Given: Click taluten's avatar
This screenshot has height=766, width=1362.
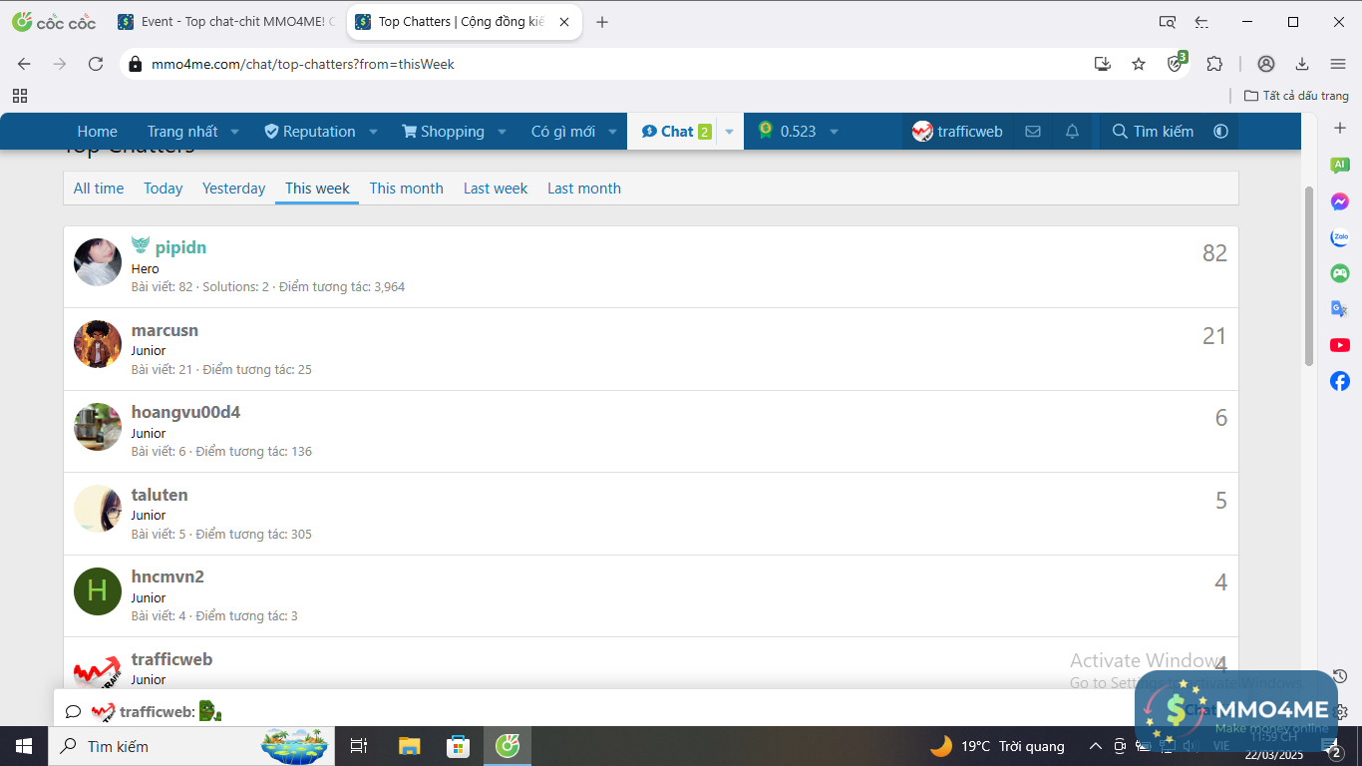Looking at the screenshot, I should coord(98,509).
